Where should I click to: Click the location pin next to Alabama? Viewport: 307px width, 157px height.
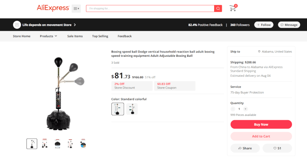tap(259, 51)
